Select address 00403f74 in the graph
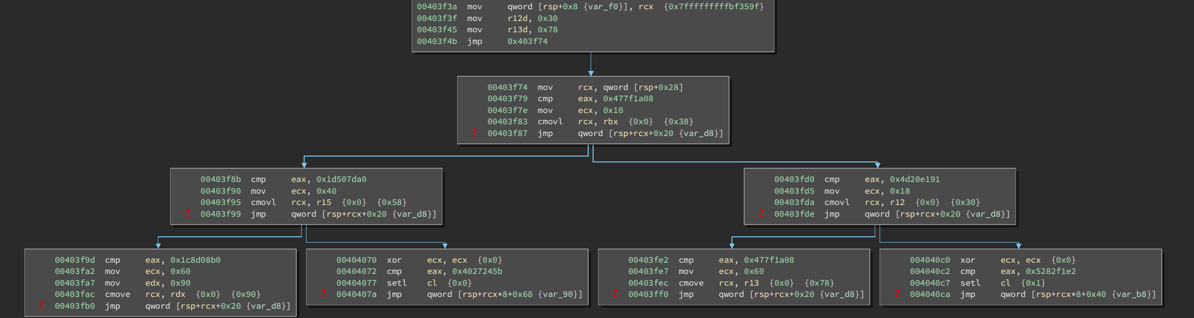The image size is (1194, 318). coord(507,88)
